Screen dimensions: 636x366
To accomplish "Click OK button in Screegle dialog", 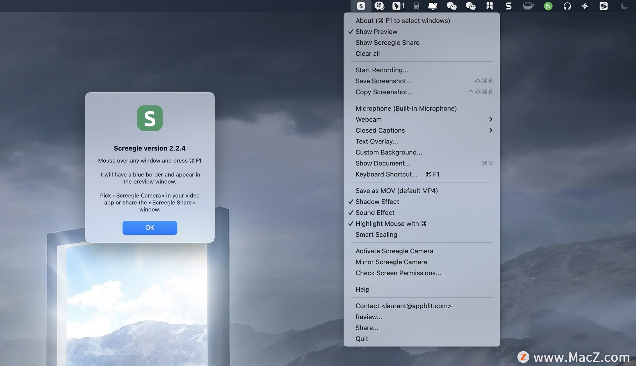I will [x=150, y=228].
